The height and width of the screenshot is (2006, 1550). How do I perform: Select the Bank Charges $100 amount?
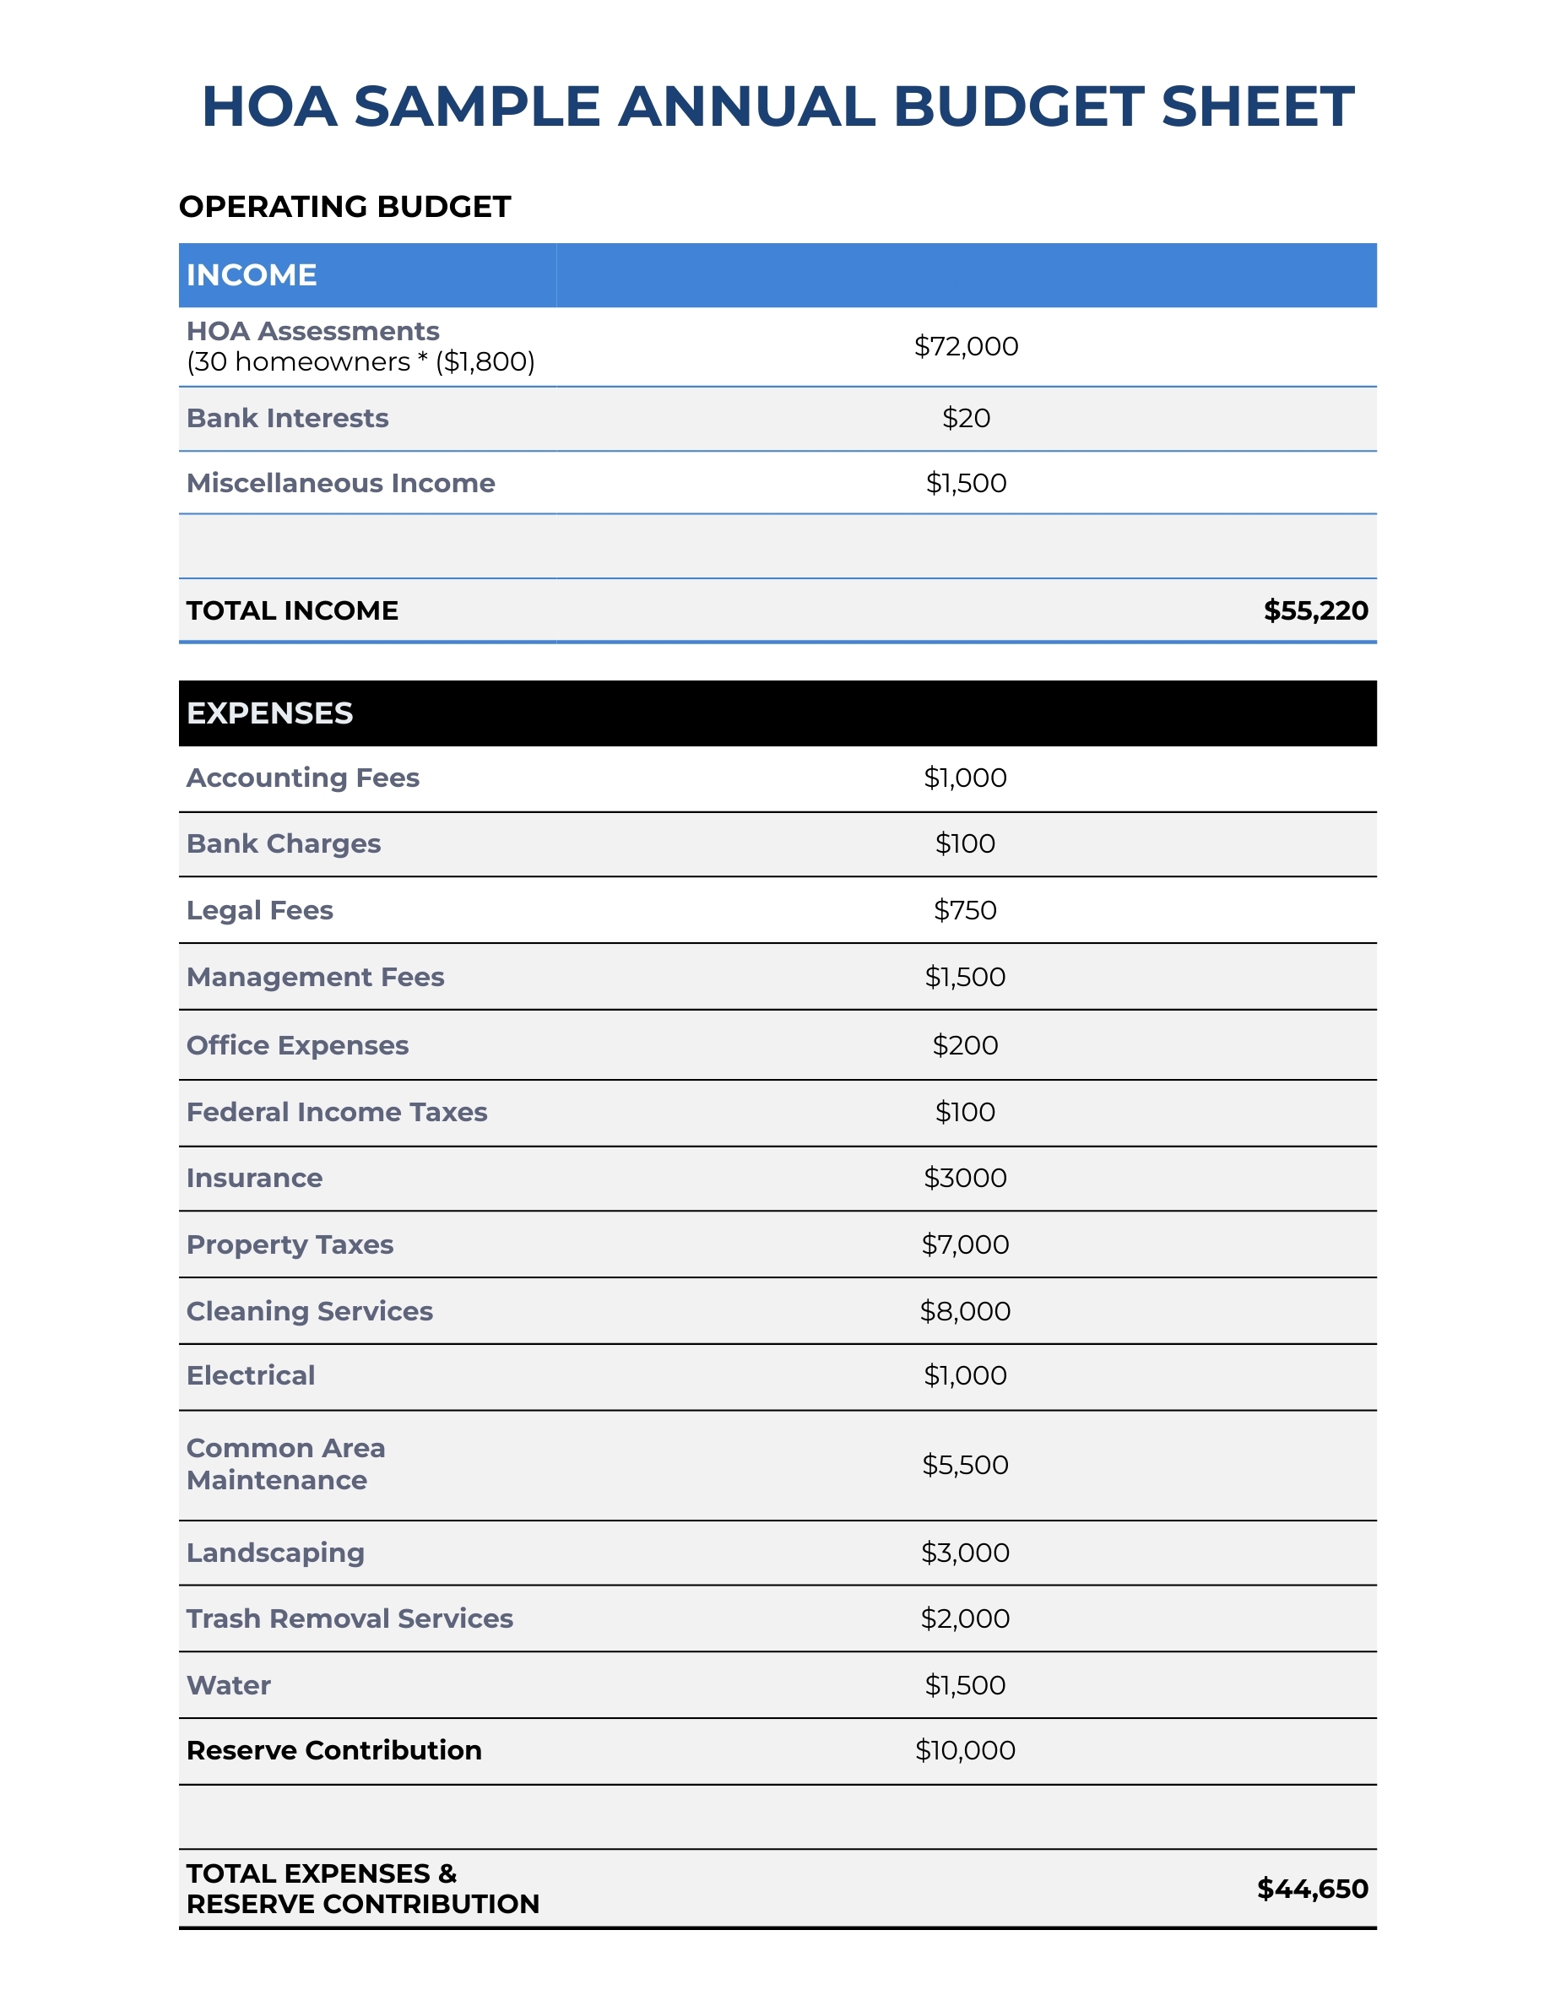964,843
